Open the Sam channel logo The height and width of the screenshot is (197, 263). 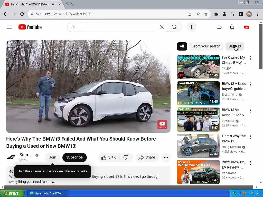(11, 157)
